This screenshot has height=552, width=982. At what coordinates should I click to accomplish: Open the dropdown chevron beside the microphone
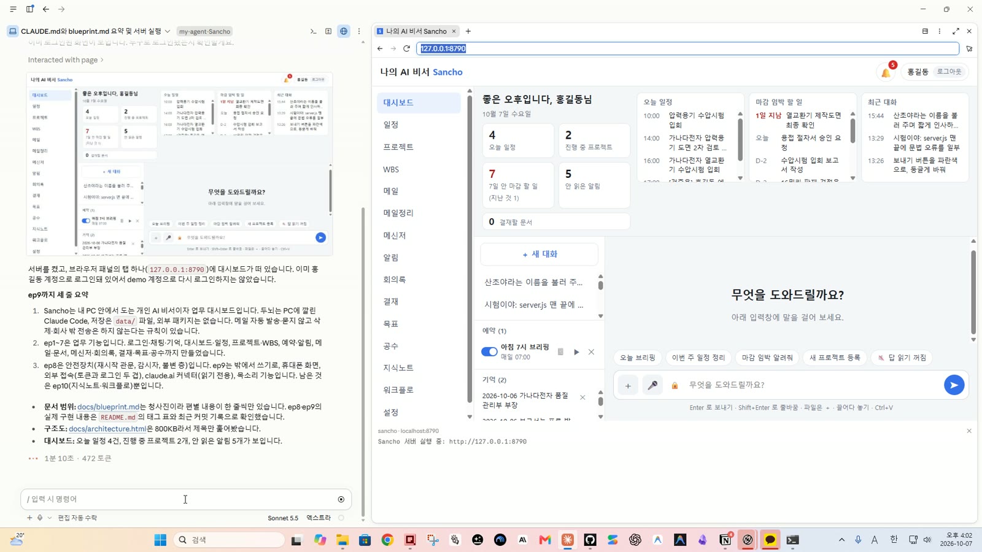click(50, 518)
